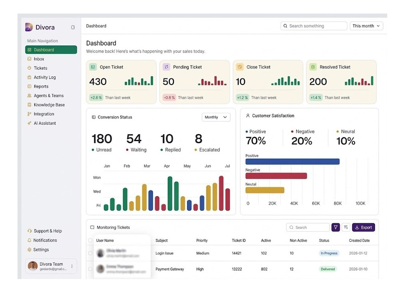
Task: Click the Priority column header
Action: click(202, 240)
